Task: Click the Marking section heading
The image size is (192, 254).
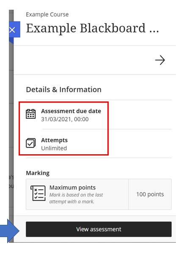Action: pyautogui.click(x=38, y=173)
